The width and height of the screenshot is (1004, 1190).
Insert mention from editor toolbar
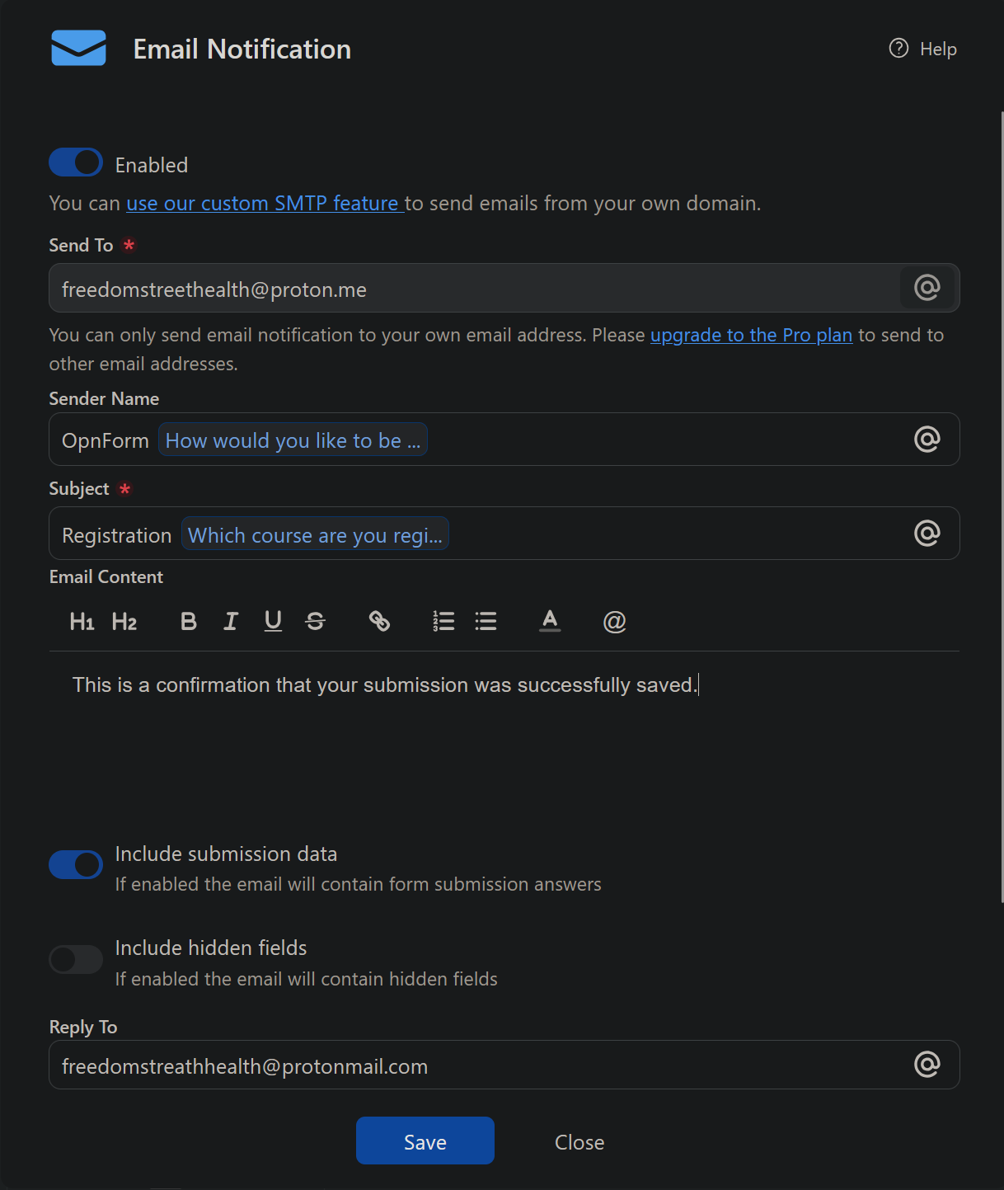614,621
